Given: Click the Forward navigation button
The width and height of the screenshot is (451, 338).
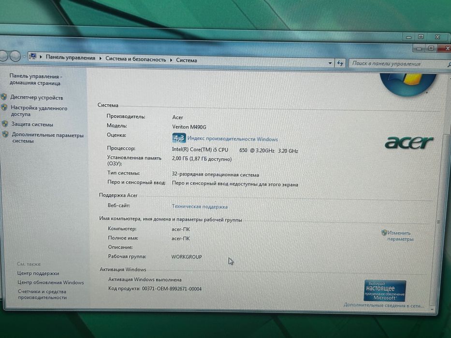Looking at the screenshot, I should tap(15, 56).
